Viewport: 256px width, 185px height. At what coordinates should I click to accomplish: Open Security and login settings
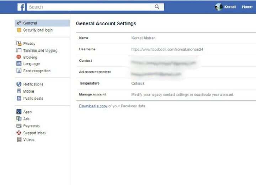point(38,30)
